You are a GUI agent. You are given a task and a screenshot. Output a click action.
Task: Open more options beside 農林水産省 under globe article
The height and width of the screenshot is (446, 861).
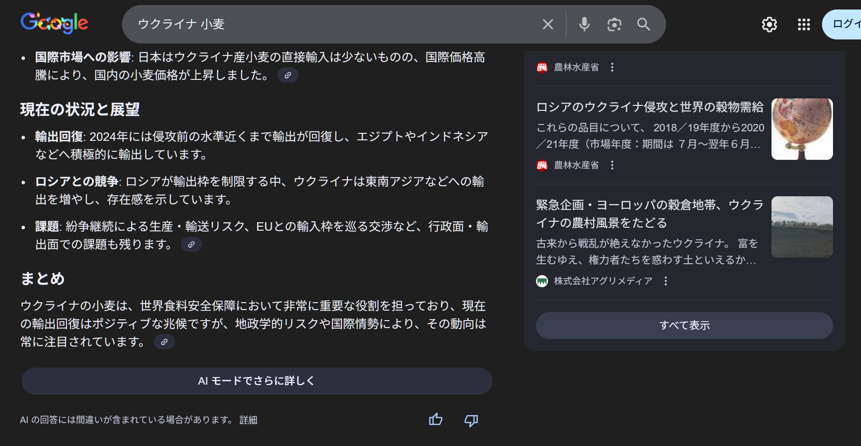coord(612,165)
